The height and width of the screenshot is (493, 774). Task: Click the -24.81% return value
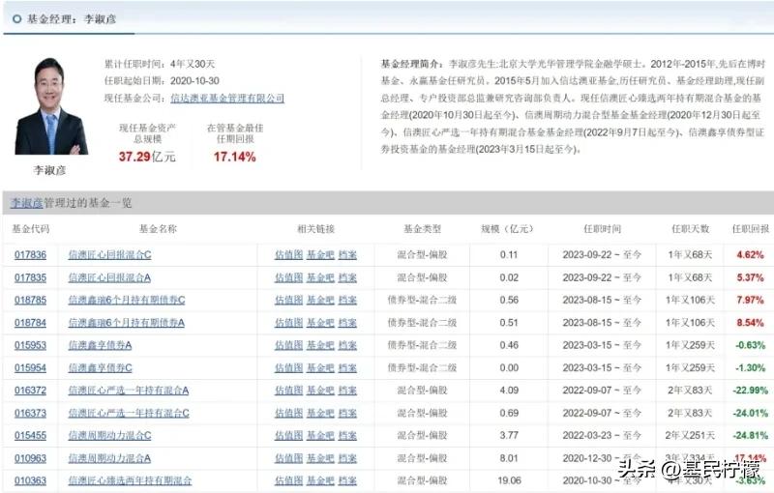click(751, 435)
